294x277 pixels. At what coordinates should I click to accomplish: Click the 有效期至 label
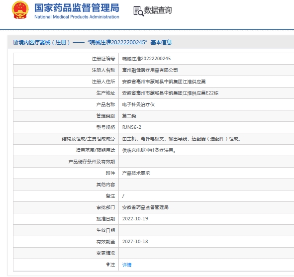[105, 242]
